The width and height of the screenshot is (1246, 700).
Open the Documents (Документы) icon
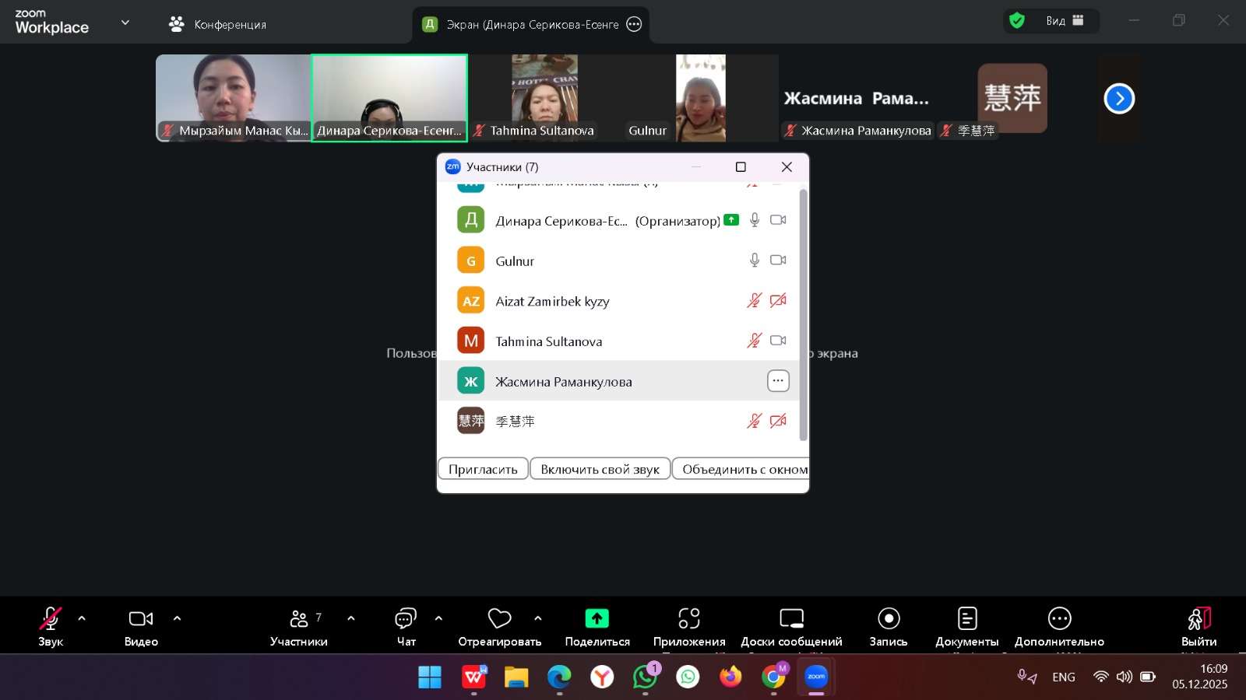pos(966,619)
